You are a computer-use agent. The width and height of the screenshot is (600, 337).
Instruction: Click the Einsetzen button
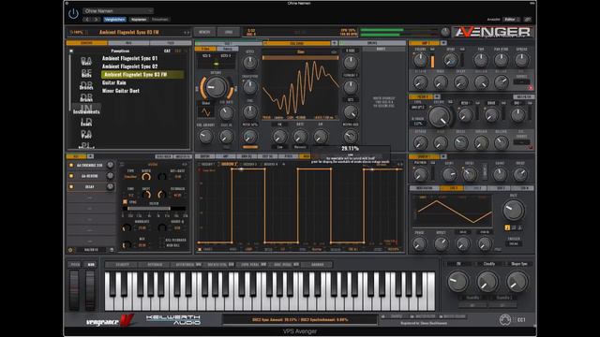click(x=160, y=20)
